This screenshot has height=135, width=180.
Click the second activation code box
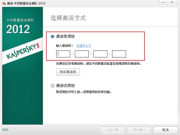[82, 54]
